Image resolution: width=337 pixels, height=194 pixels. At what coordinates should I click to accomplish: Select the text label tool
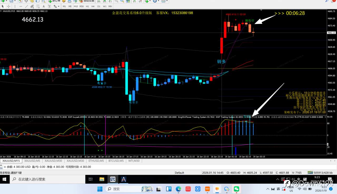tap(49, 6)
